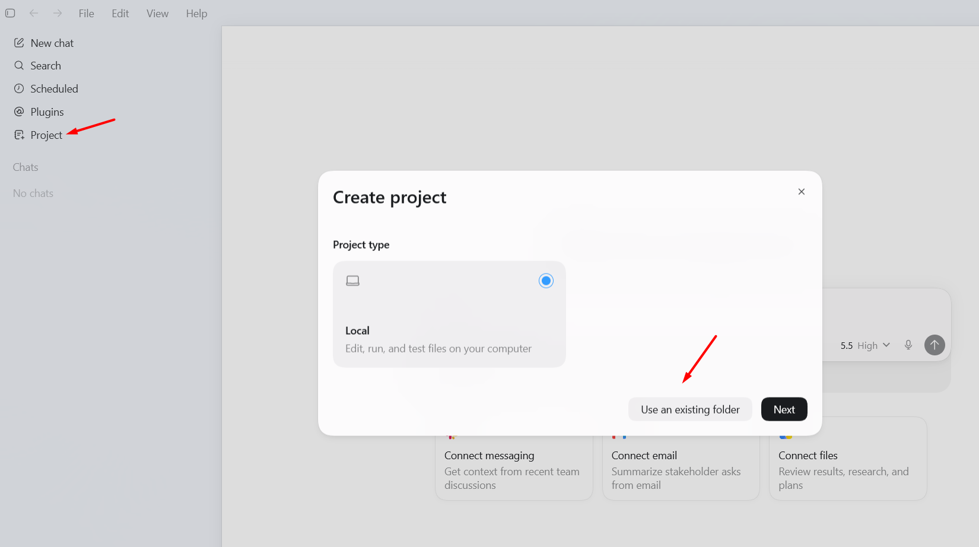Click the 'No chats' text
This screenshot has width=979, height=547.
[x=33, y=193]
